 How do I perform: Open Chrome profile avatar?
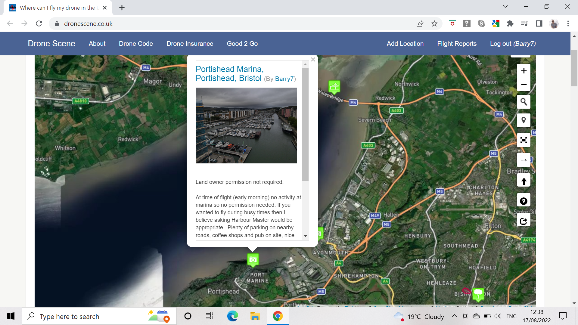point(554,23)
